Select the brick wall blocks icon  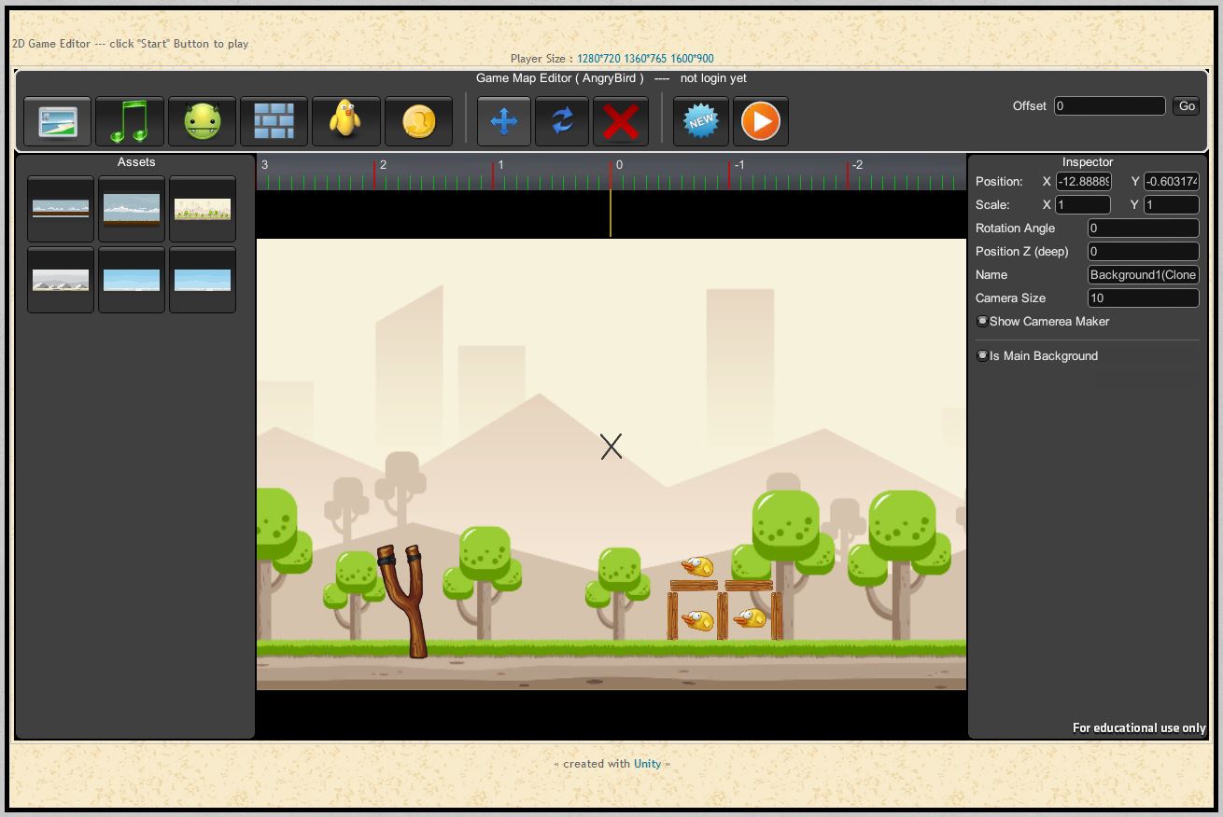point(274,122)
